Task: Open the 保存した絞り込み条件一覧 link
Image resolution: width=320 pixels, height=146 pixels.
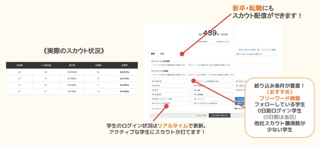Action: click(x=249, y=50)
